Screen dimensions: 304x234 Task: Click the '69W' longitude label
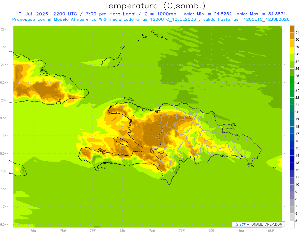241,230
